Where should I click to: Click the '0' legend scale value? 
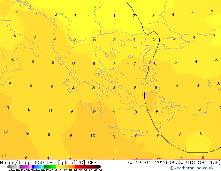pos(56,170)
